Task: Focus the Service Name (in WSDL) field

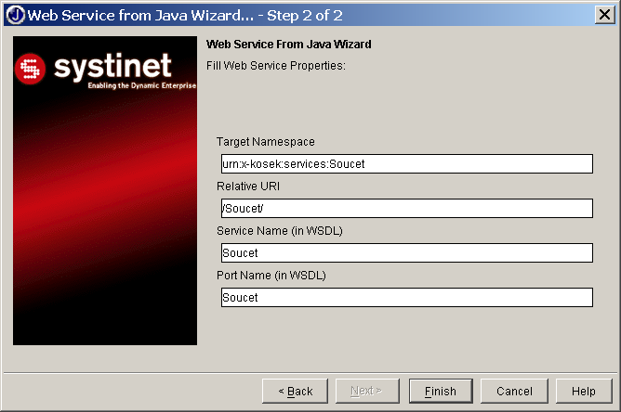Action: point(407,252)
